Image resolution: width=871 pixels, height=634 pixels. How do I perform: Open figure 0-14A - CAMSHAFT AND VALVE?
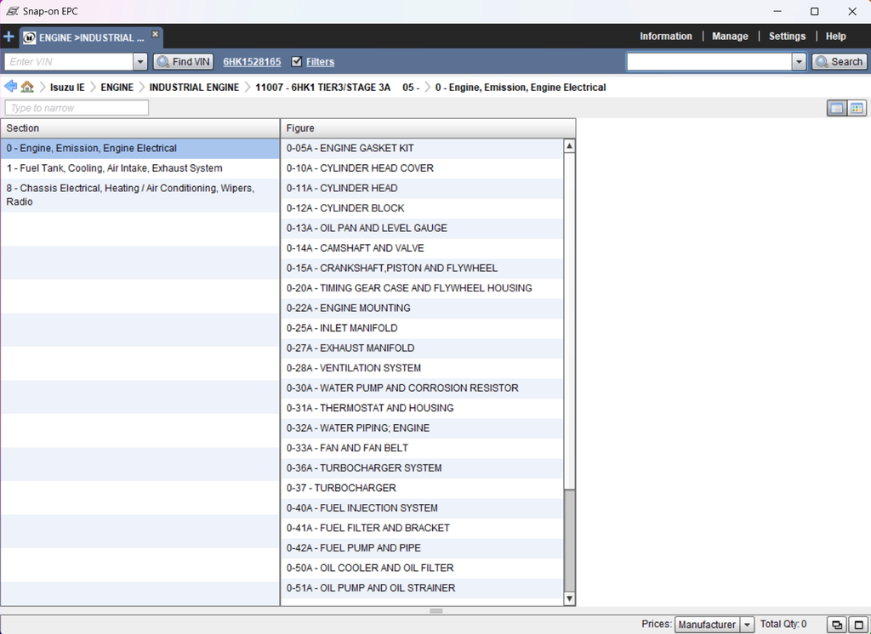point(422,248)
